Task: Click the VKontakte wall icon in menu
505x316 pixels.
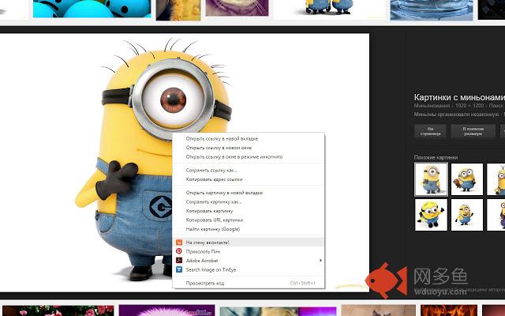Action: (179, 242)
